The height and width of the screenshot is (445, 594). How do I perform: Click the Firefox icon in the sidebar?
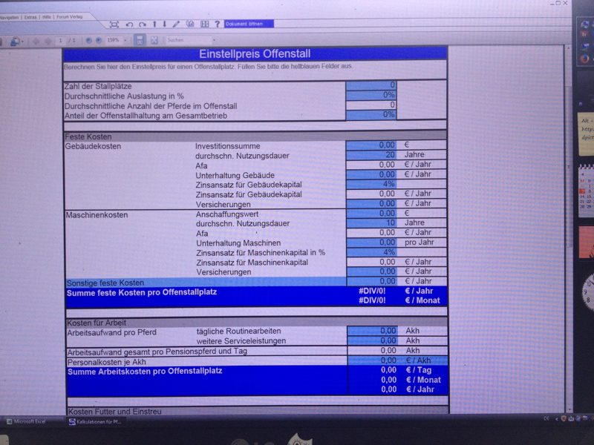click(x=585, y=57)
